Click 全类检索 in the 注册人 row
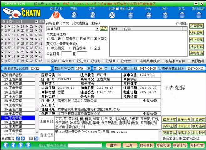Image resolution: width=206 pixels, height=150 pixels. 150,101
